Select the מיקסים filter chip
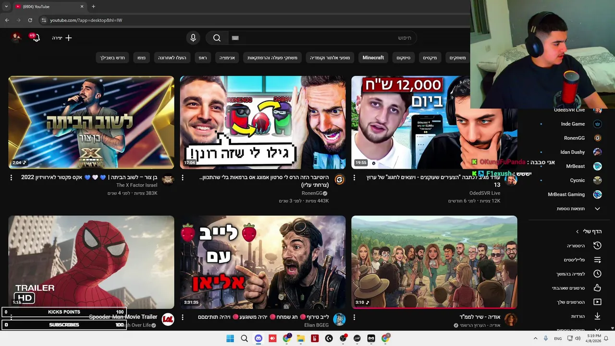The image size is (615, 346). [430, 58]
